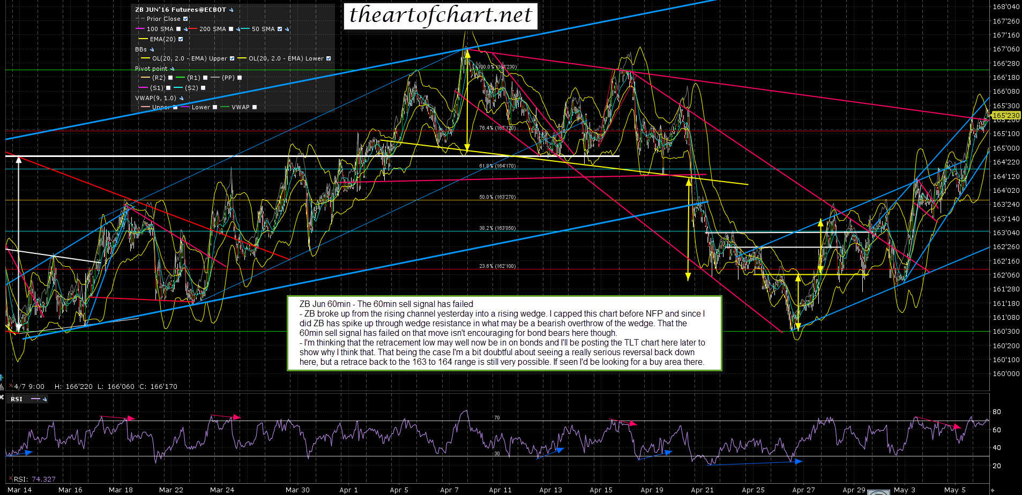Click the green-bordered ZB commentary text box
This screenshot has width=1022, height=495.
pos(504,333)
